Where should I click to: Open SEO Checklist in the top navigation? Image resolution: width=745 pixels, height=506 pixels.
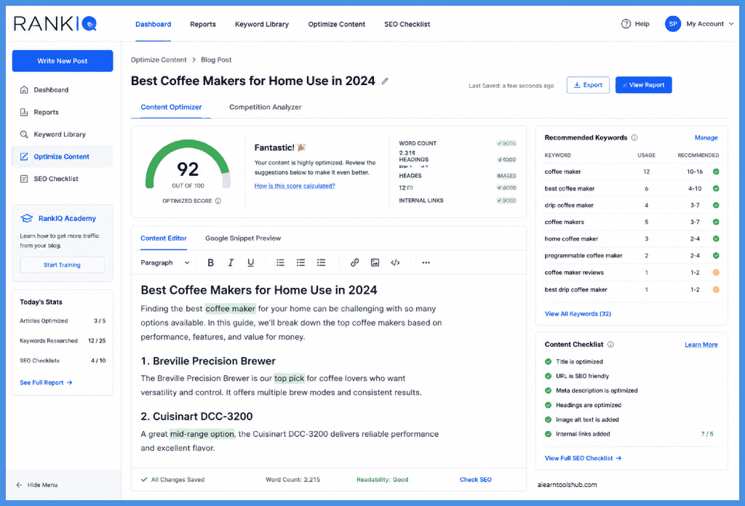coord(407,24)
